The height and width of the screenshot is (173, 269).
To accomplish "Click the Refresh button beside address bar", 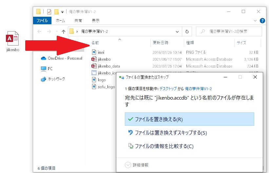I will 187,31.
